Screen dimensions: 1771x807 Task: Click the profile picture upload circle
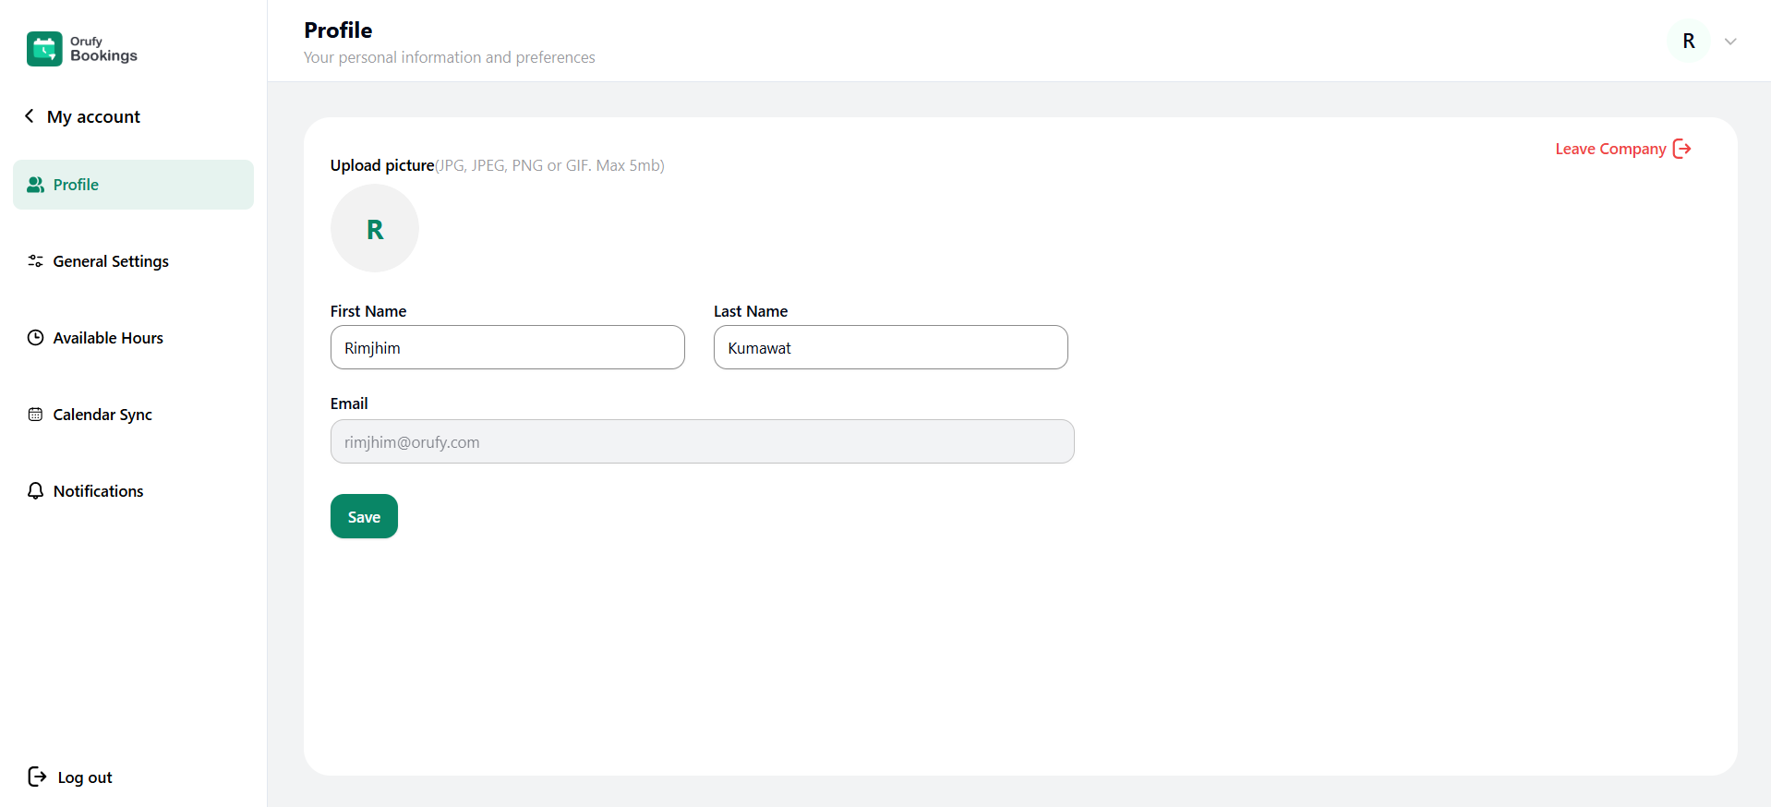[375, 228]
